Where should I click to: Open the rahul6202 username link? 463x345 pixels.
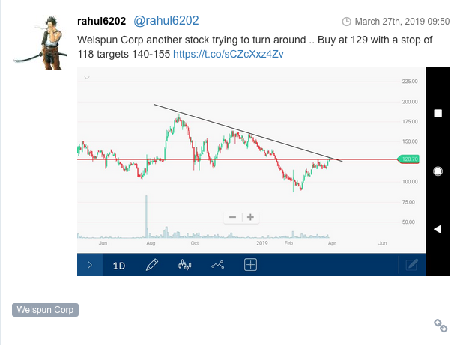(x=101, y=21)
